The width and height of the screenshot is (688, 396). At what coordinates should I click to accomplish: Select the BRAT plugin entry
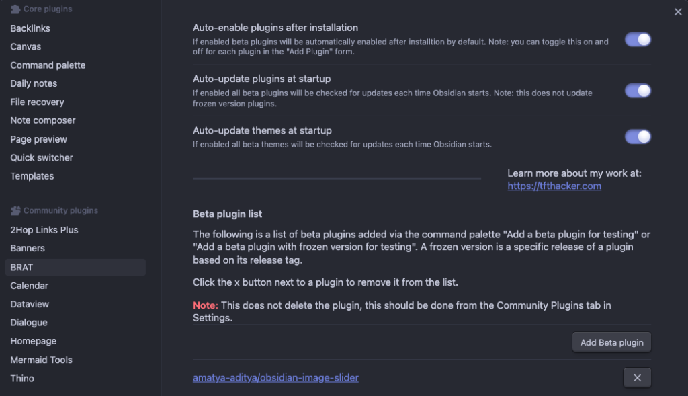75,267
